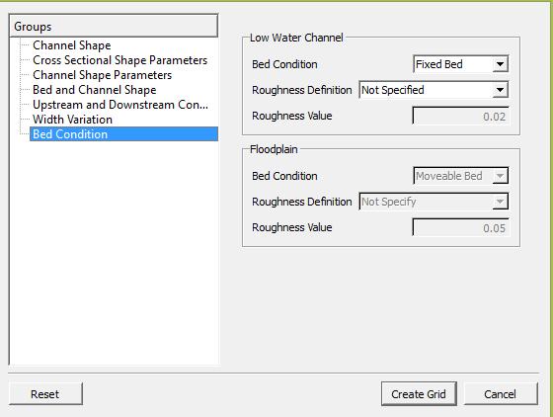Expand the Not Specify dropdown in Floodplain
The width and height of the screenshot is (553, 417).
[x=434, y=202]
